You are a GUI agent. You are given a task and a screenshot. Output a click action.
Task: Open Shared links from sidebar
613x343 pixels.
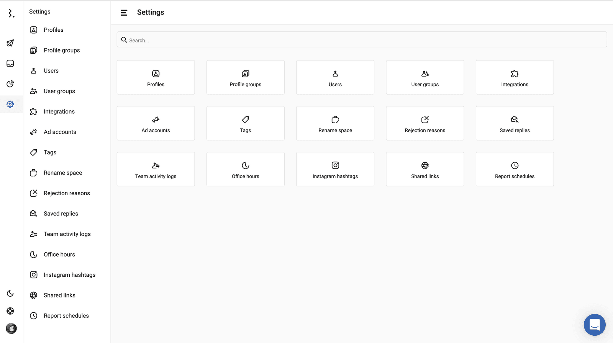coord(59,295)
